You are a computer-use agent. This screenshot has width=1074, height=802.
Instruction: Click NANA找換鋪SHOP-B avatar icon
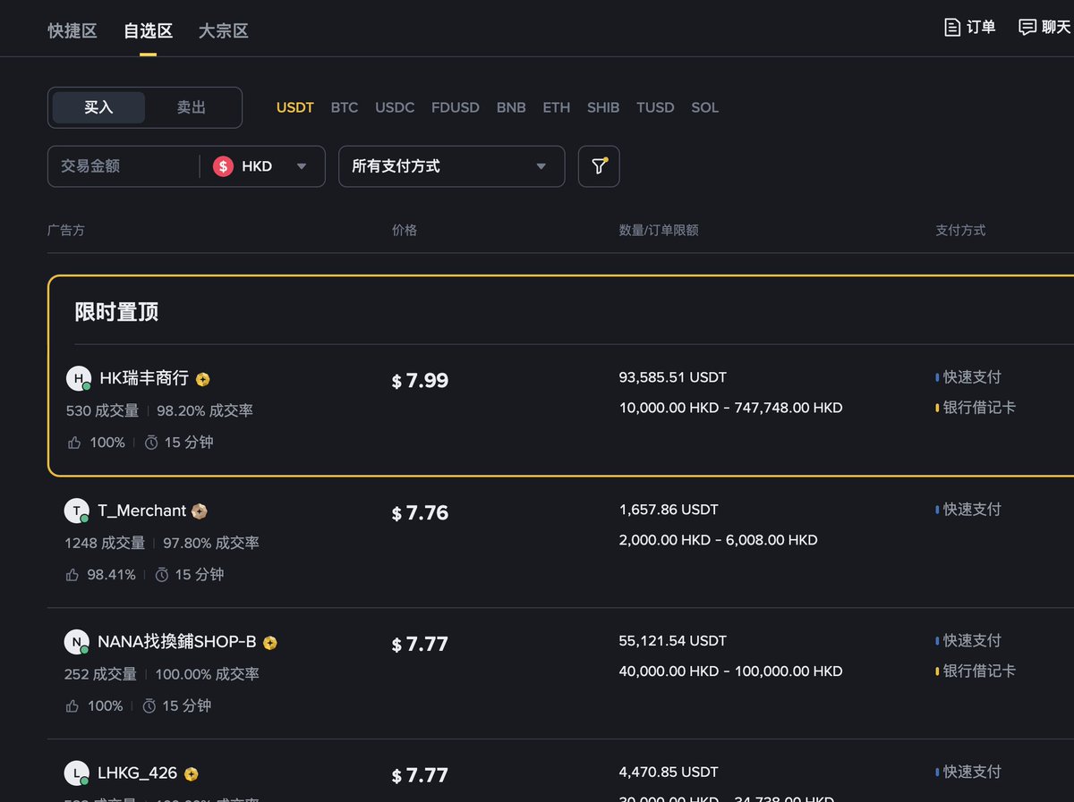tap(77, 642)
